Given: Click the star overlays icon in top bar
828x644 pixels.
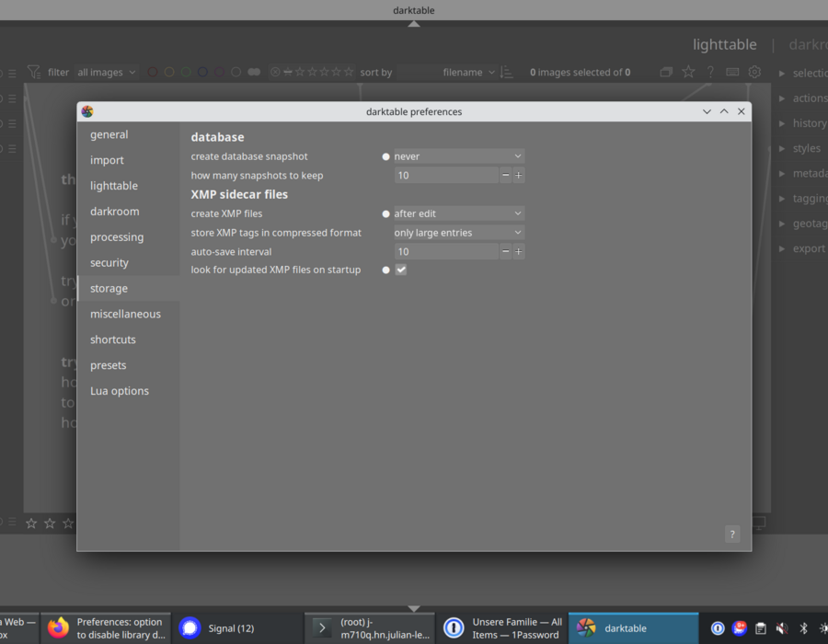Looking at the screenshot, I should coord(688,72).
